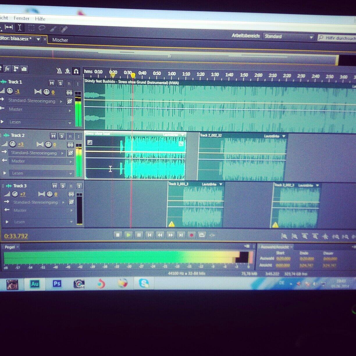Start playback with Play button
The height and width of the screenshot is (356, 356).
coord(128,235)
